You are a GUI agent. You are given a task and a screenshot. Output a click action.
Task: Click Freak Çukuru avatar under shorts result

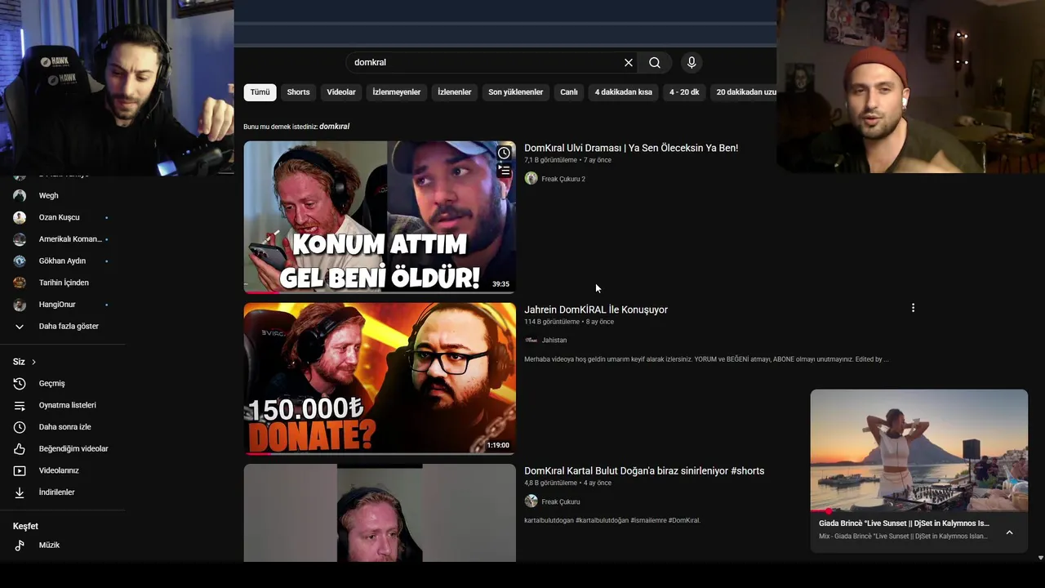coord(531,501)
